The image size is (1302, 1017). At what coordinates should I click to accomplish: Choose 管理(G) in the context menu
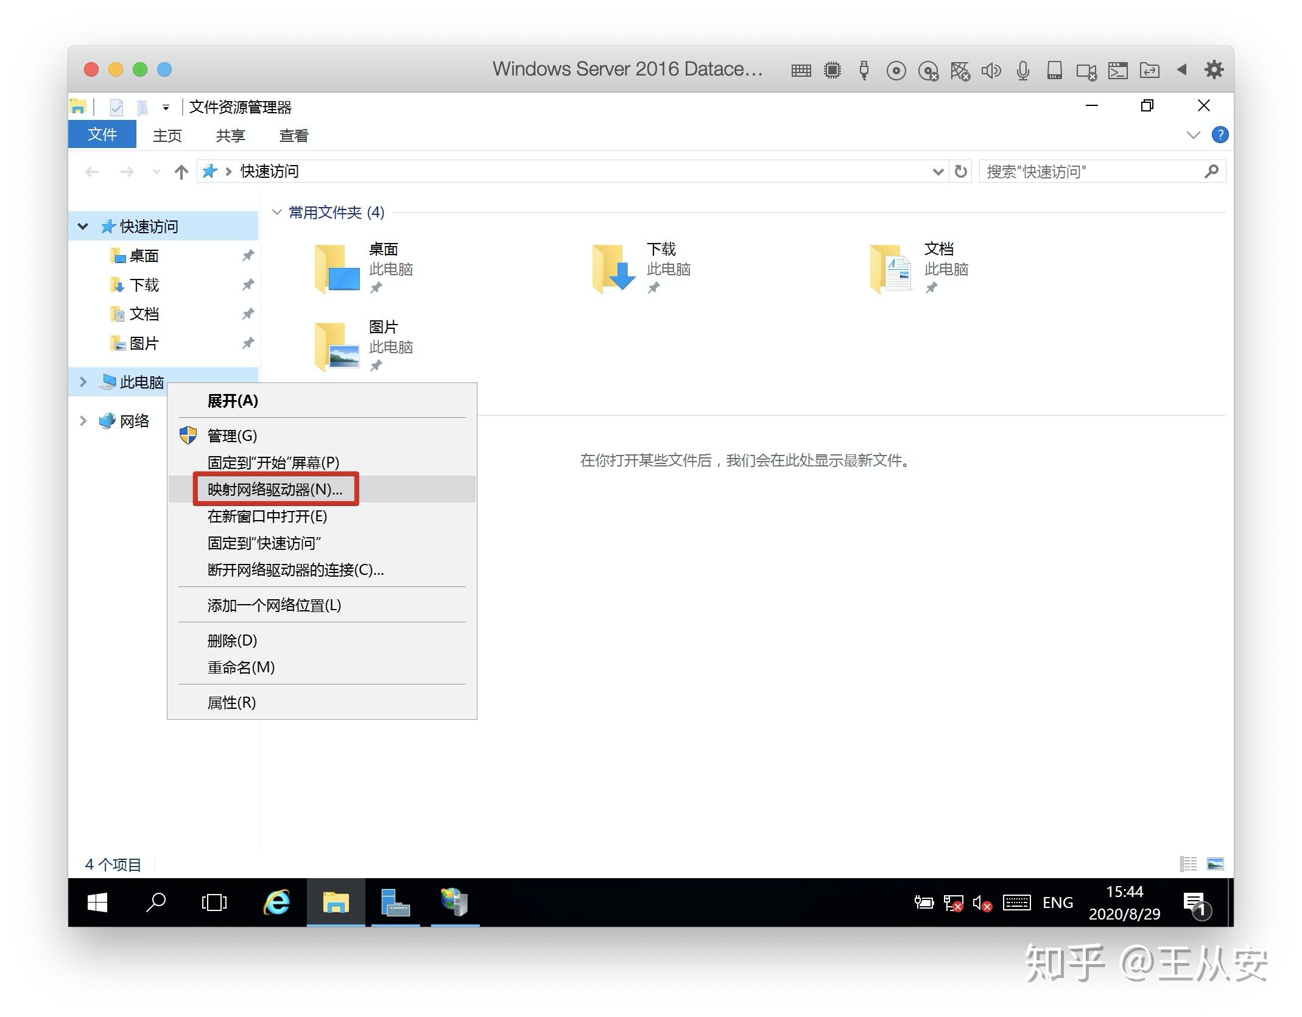click(x=231, y=436)
